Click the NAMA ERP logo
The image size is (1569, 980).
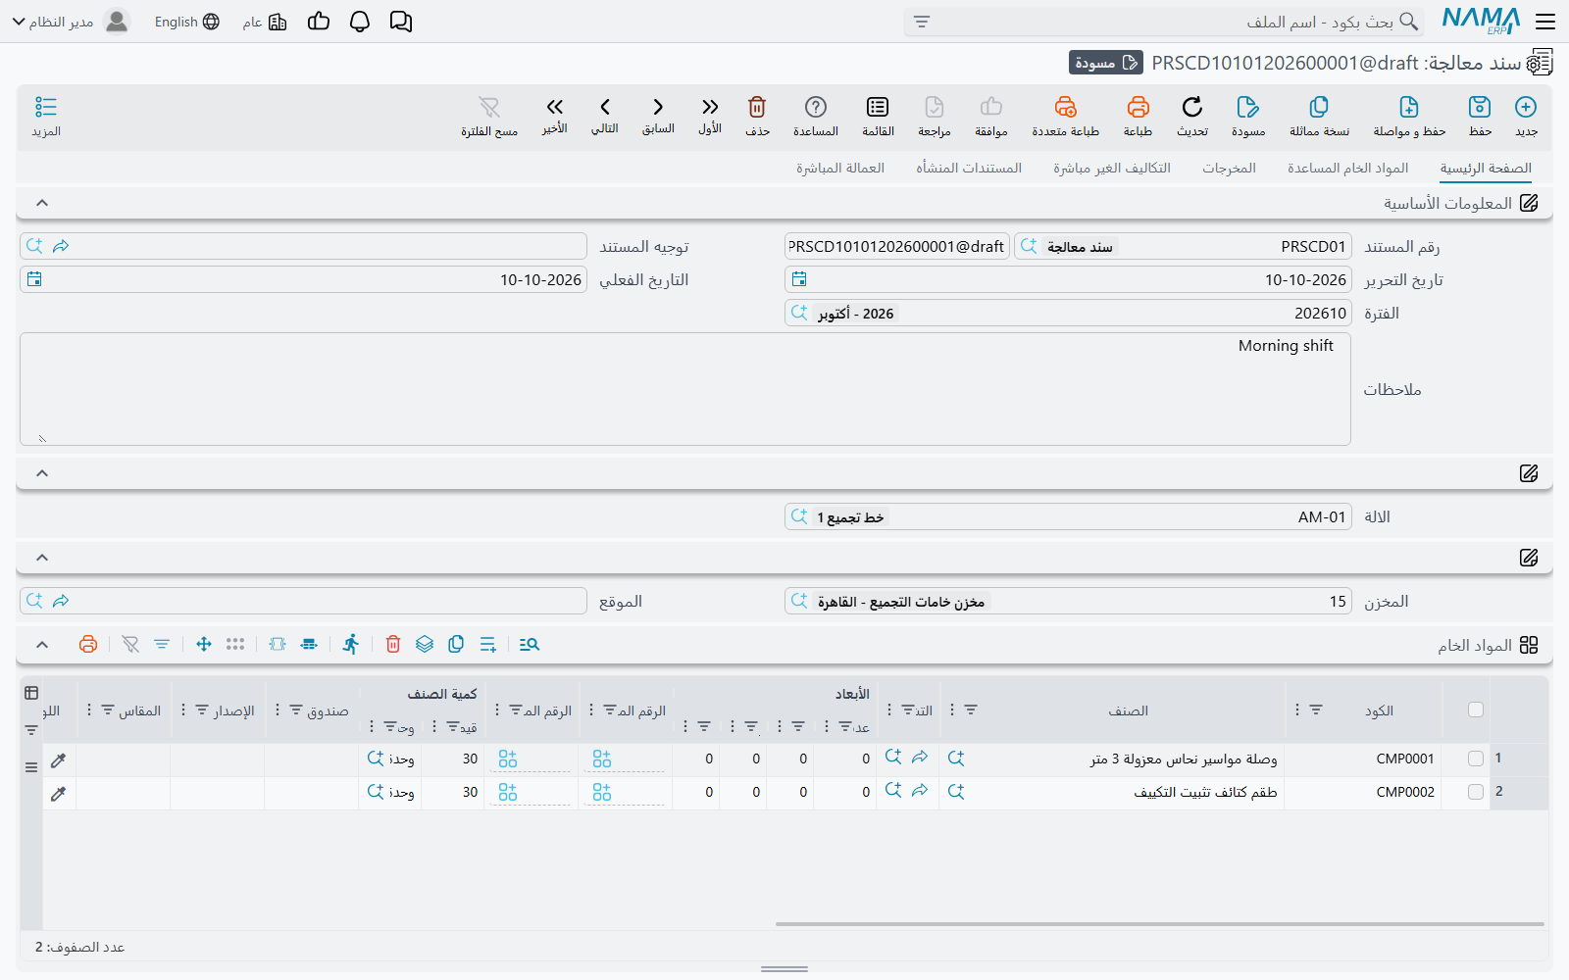(1481, 21)
